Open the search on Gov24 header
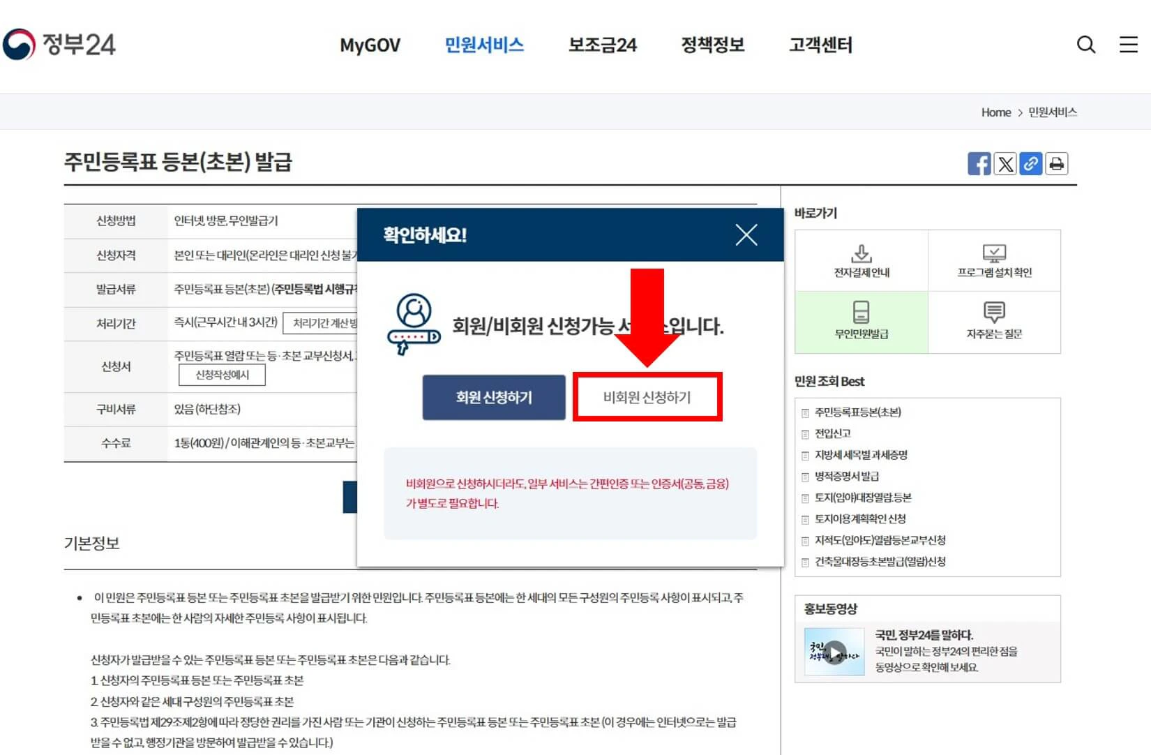1151x755 pixels. 1085,45
